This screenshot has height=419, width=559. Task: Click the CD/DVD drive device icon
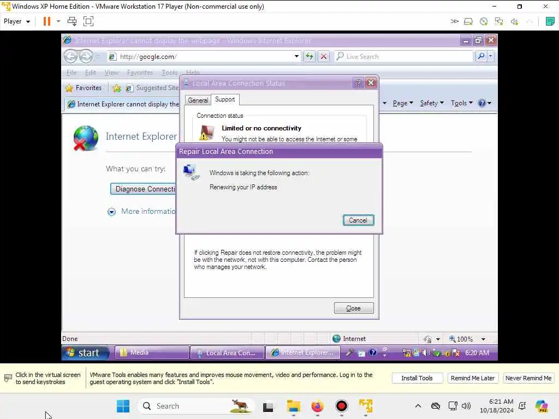click(484, 22)
